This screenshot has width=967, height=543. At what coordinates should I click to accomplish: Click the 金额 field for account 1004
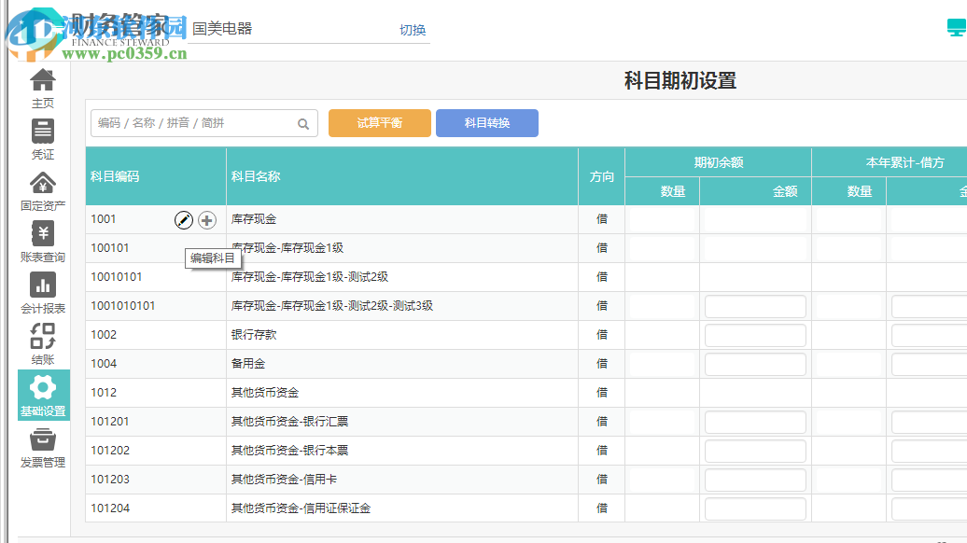tap(755, 364)
